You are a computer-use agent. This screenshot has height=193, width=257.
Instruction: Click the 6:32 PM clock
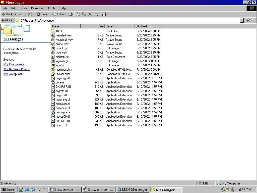tap(245, 190)
